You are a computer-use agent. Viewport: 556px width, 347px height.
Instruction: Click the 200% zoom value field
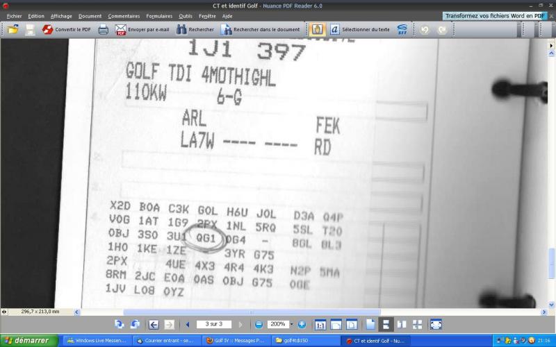click(x=278, y=324)
